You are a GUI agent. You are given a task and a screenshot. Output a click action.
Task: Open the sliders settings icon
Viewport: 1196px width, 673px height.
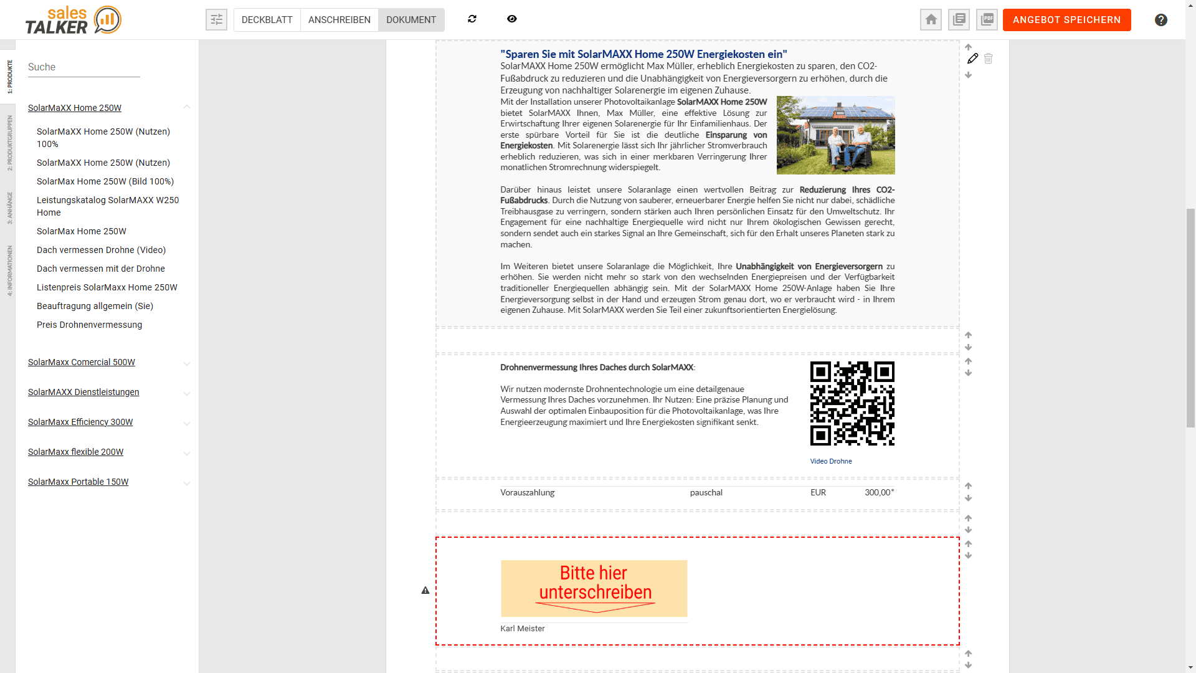216,20
